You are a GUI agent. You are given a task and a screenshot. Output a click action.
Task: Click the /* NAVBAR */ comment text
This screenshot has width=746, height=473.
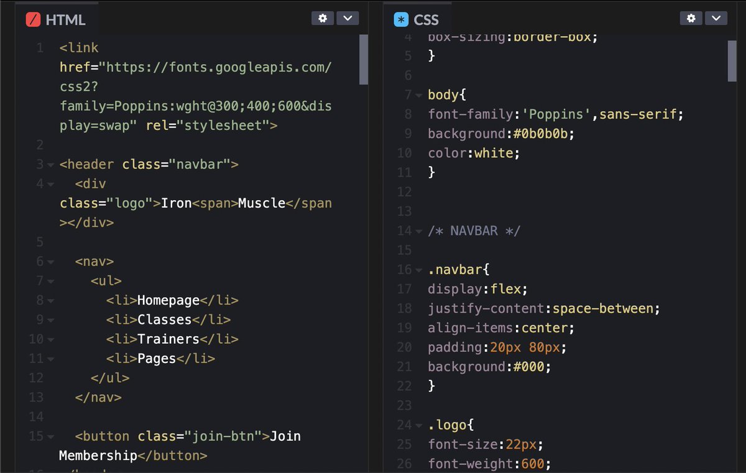(474, 231)
